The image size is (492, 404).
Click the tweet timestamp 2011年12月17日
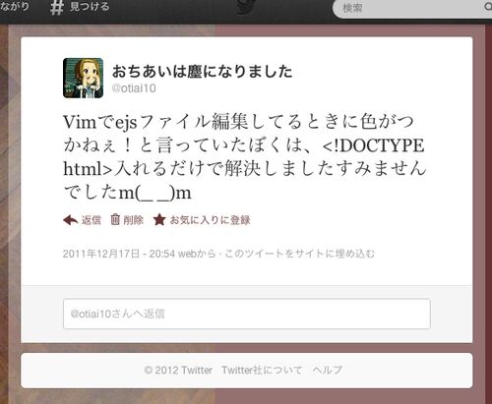point(119,254)
